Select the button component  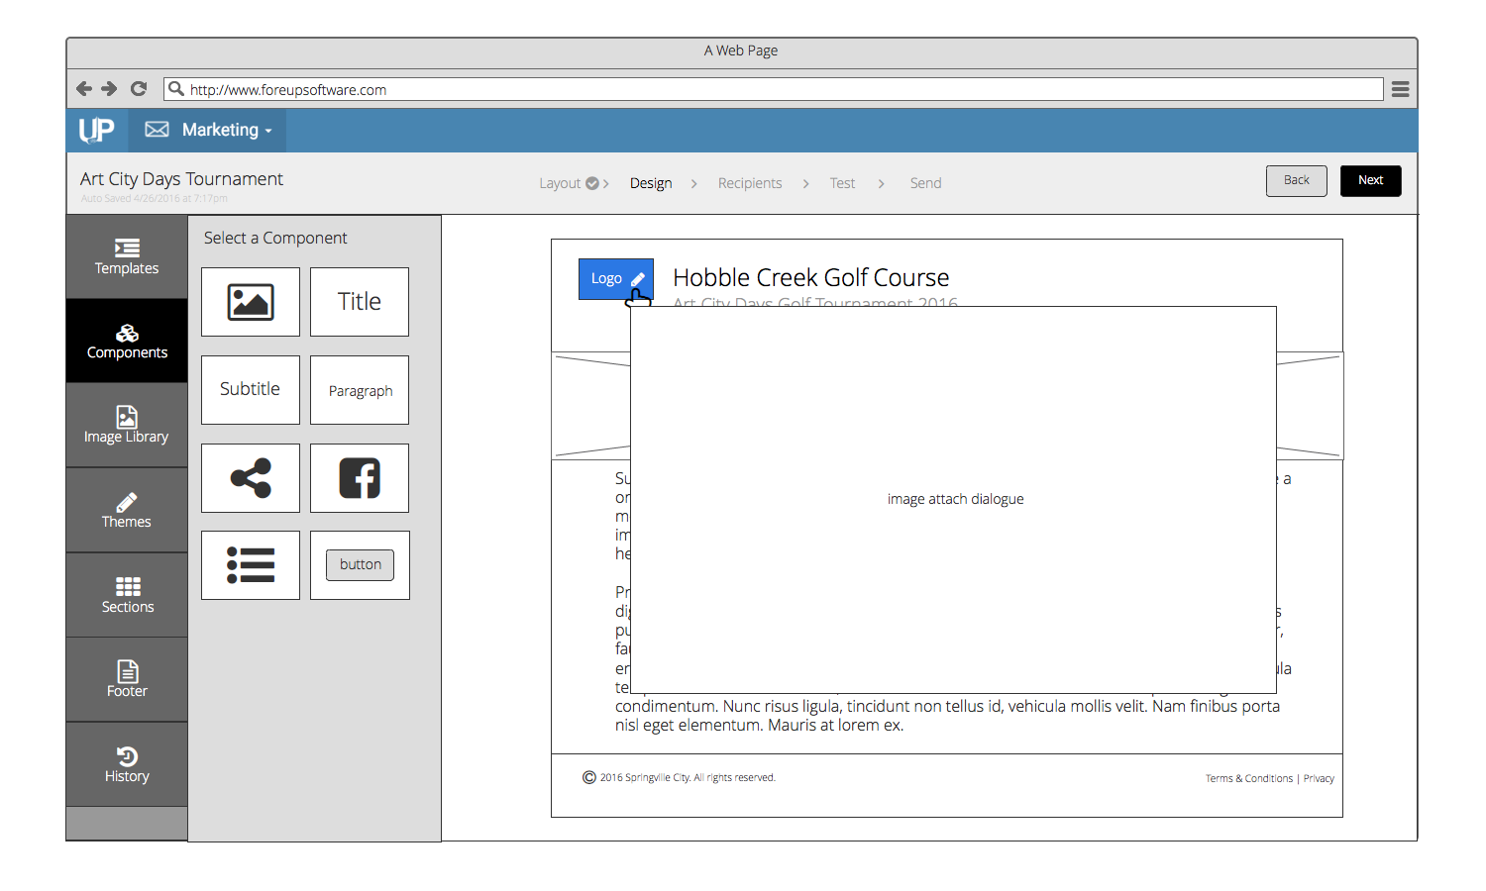pos(360,565)
